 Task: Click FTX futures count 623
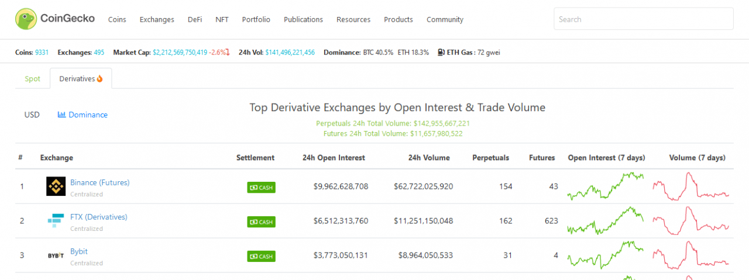[x=551, y=221]
